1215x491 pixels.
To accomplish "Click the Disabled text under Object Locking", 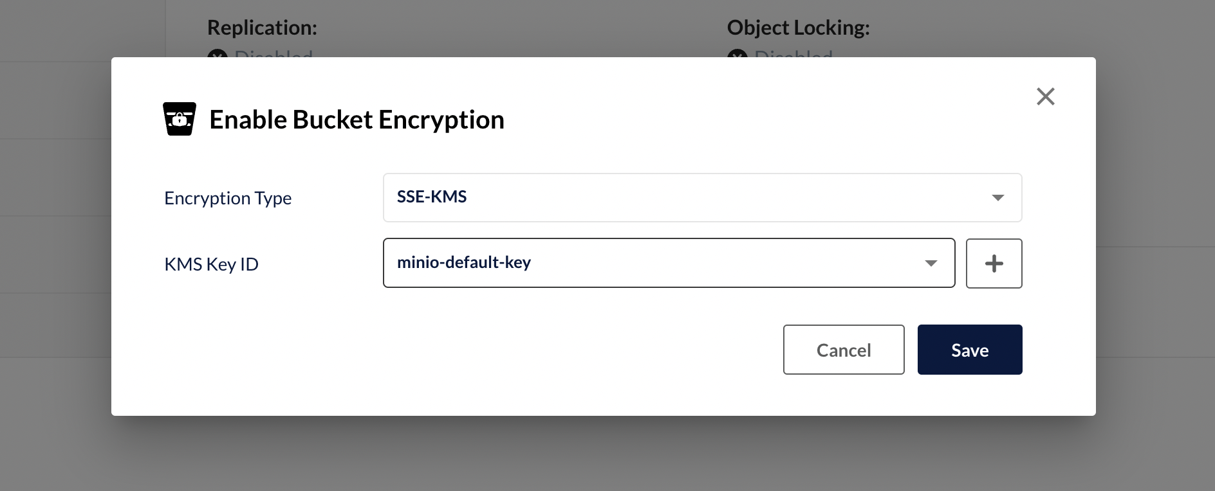I will click(x=793, y=54).
